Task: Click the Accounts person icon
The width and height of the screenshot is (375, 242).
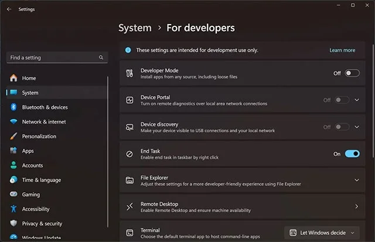Action: pyautogui.click(x=13, y=165)
